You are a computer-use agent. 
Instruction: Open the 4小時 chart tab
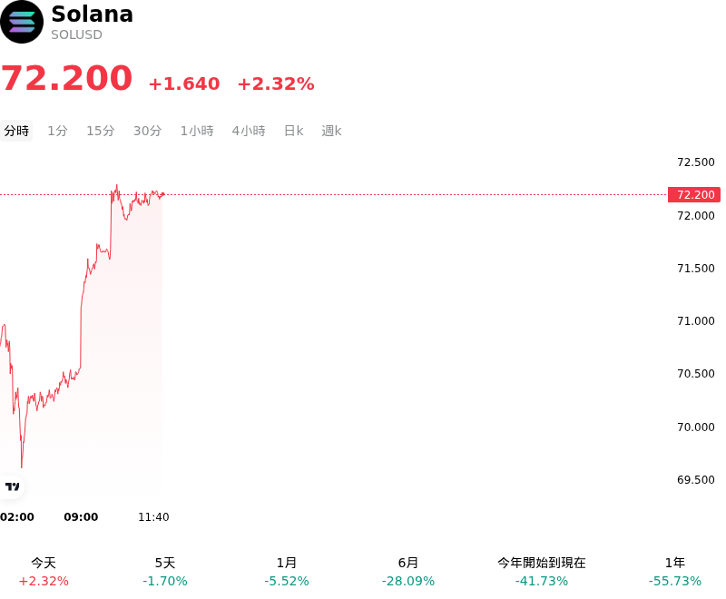tap(249, 131)
